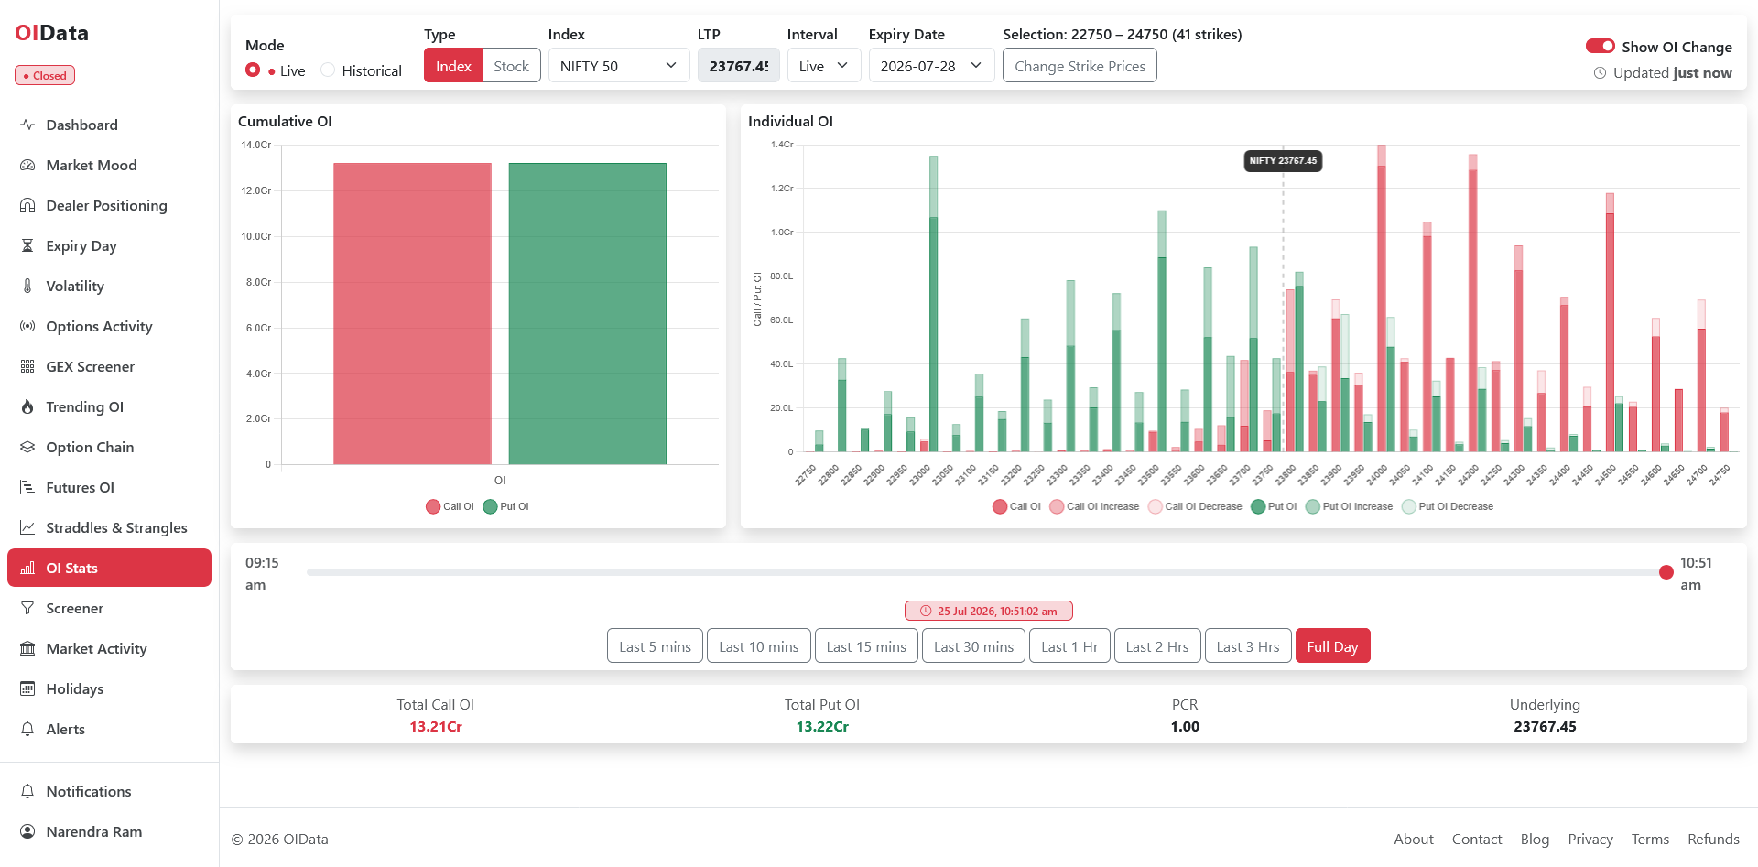This screenshot has height=867, width=1758.
Task: Toggle Call OI legend in Cumulative chart
Action: [450, 506]
